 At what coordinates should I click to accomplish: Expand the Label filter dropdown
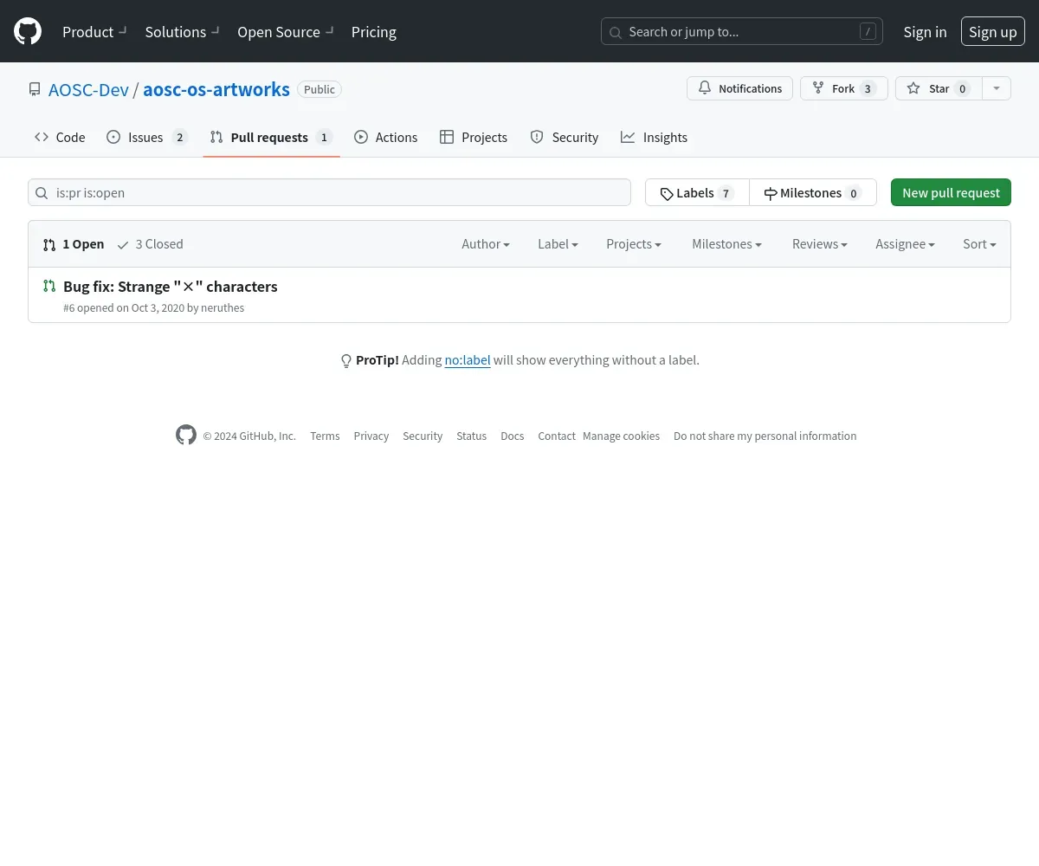coord(558,244)
